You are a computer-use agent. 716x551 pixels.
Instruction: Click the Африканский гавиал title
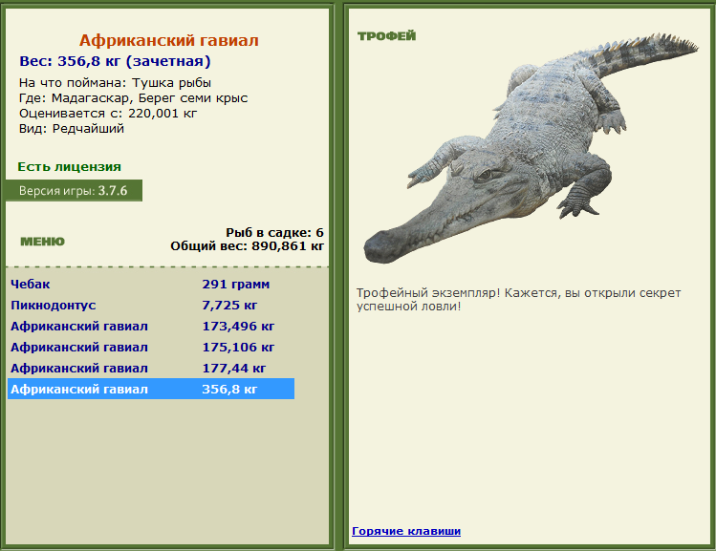coord(169,41)
